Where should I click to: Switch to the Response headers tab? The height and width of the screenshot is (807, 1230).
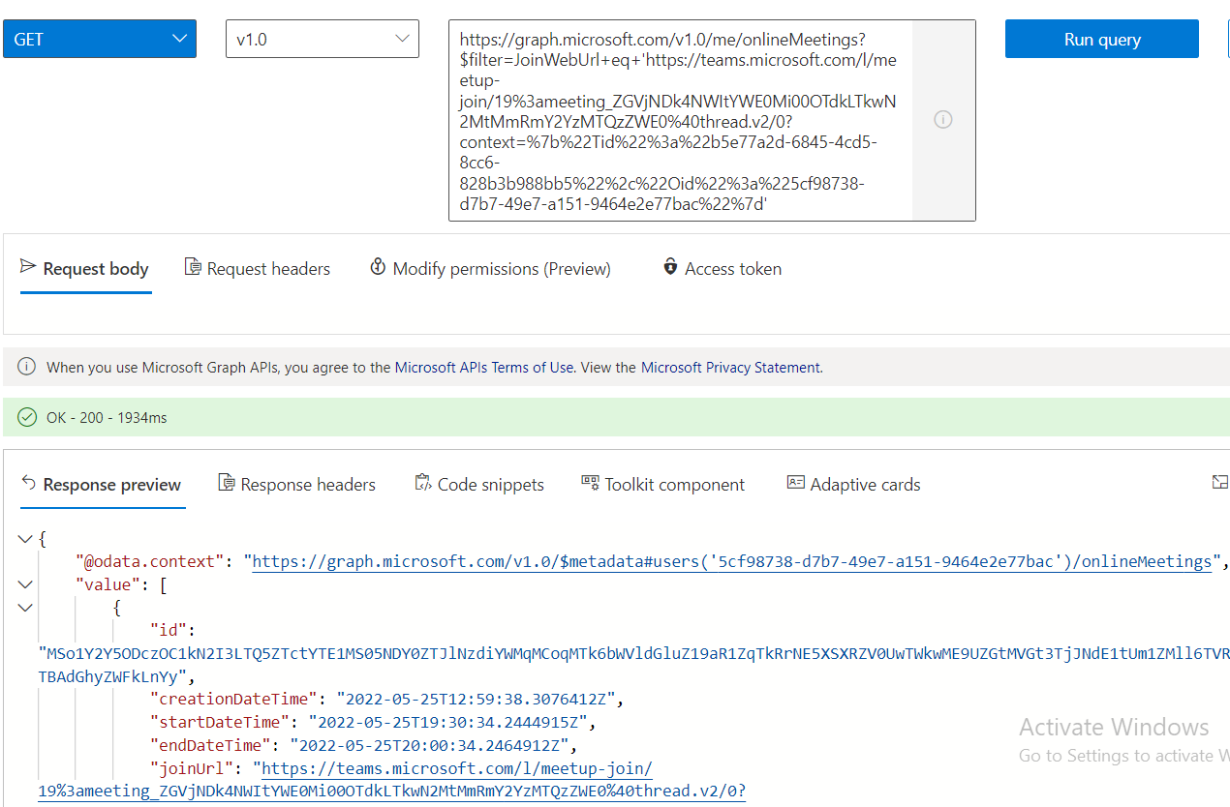pos(297,484)
